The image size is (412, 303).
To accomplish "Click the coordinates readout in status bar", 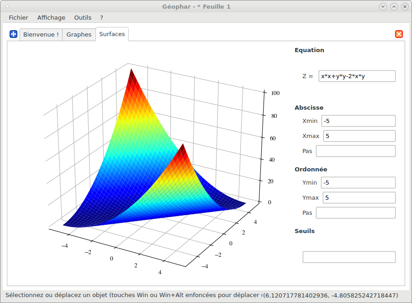I will coord(331,295).
